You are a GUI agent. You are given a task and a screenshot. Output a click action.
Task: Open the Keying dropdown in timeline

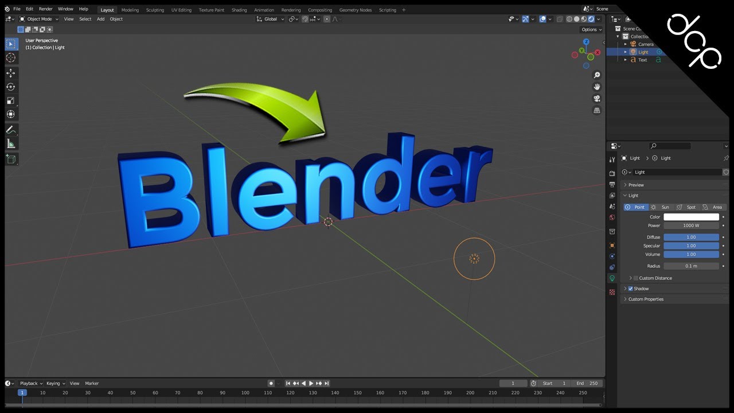[x=56, y=383]
